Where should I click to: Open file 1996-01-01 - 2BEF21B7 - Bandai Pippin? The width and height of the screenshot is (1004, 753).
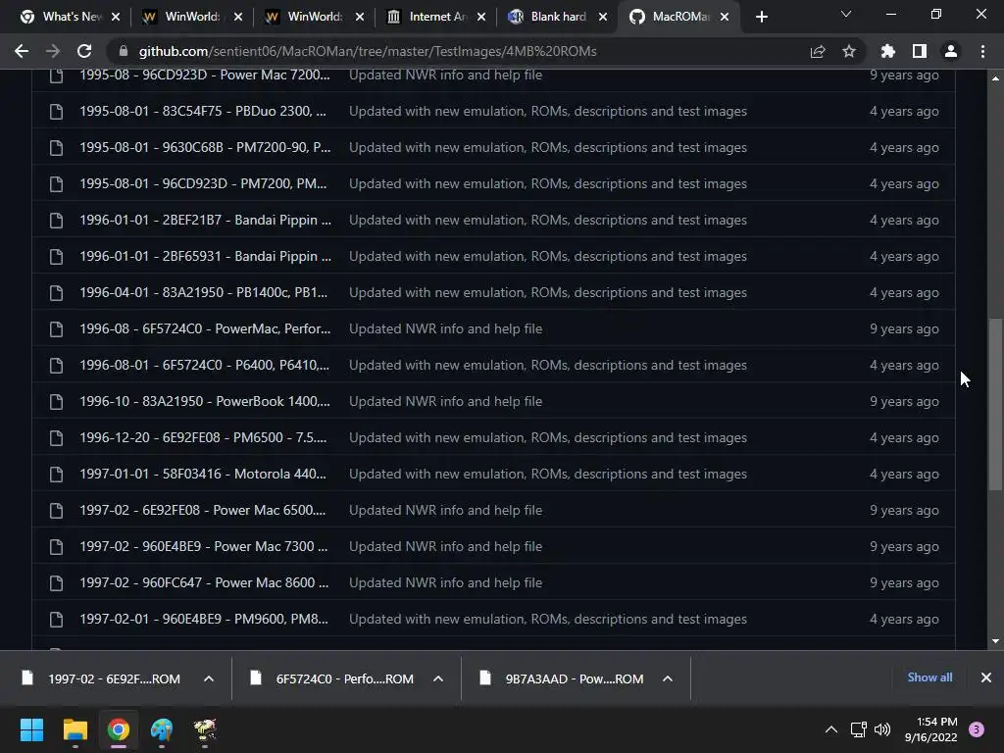tap(205, 220)
